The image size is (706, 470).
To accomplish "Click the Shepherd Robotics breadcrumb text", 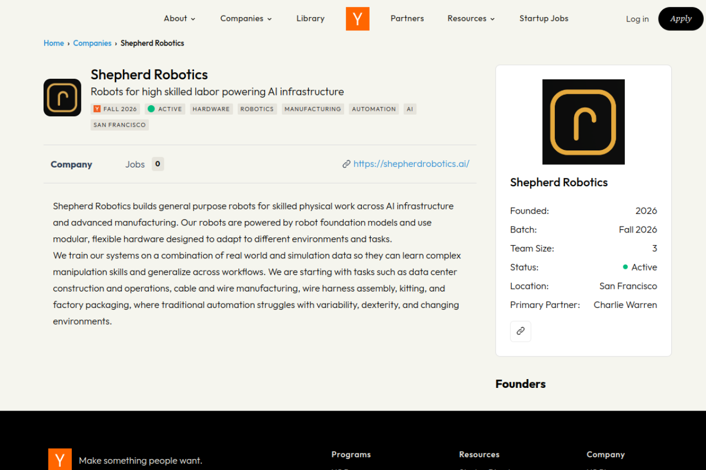I will pos(152,43).
